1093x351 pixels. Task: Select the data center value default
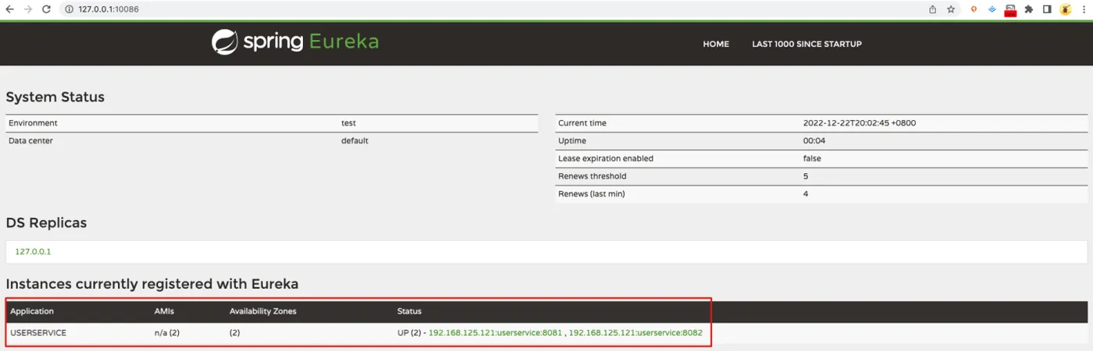click(354, 141)
